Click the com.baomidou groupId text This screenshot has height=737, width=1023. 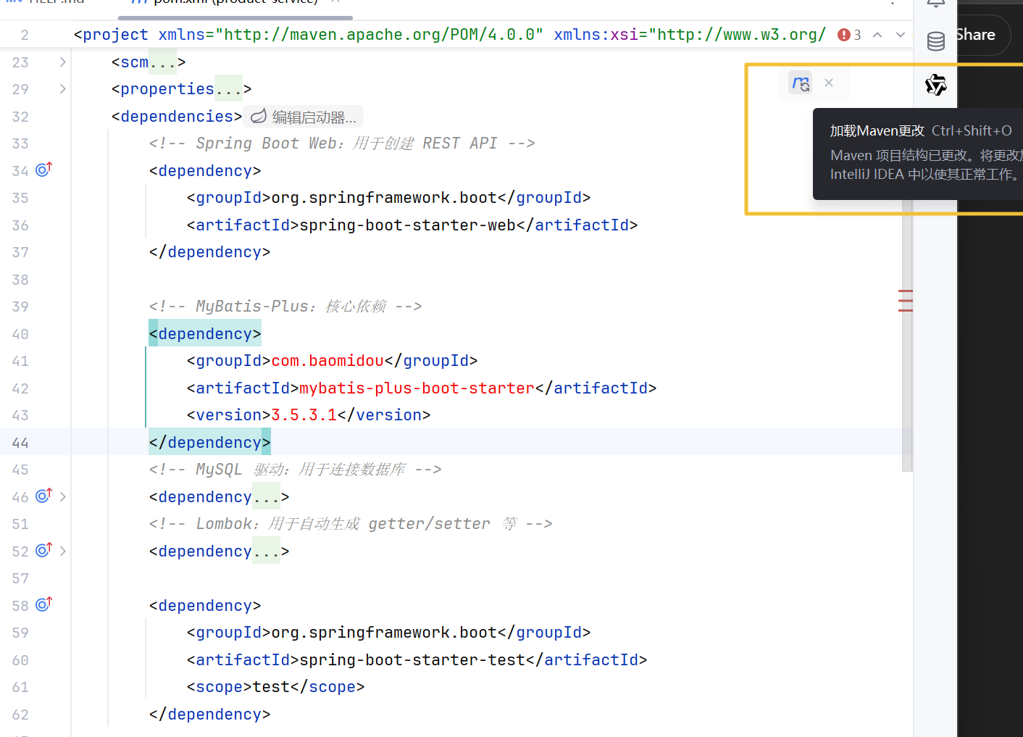327,361
